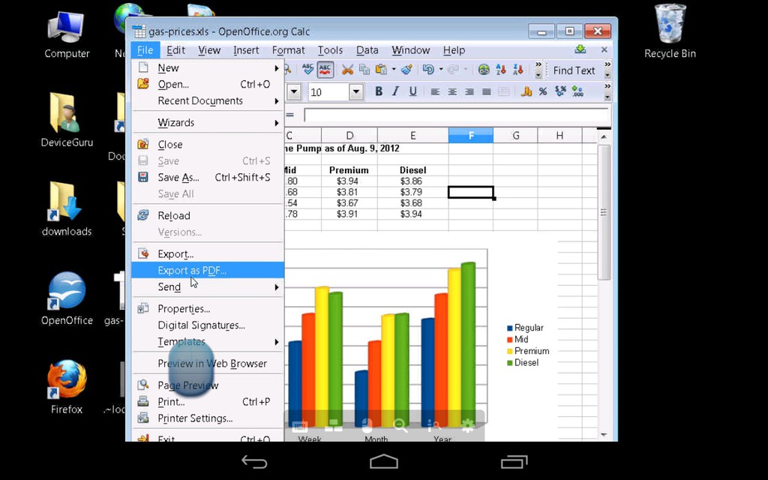Toggle the AutoSpellcheck icon
The height and width of the screenshot is (480, 768).
[x=325, y=70]
